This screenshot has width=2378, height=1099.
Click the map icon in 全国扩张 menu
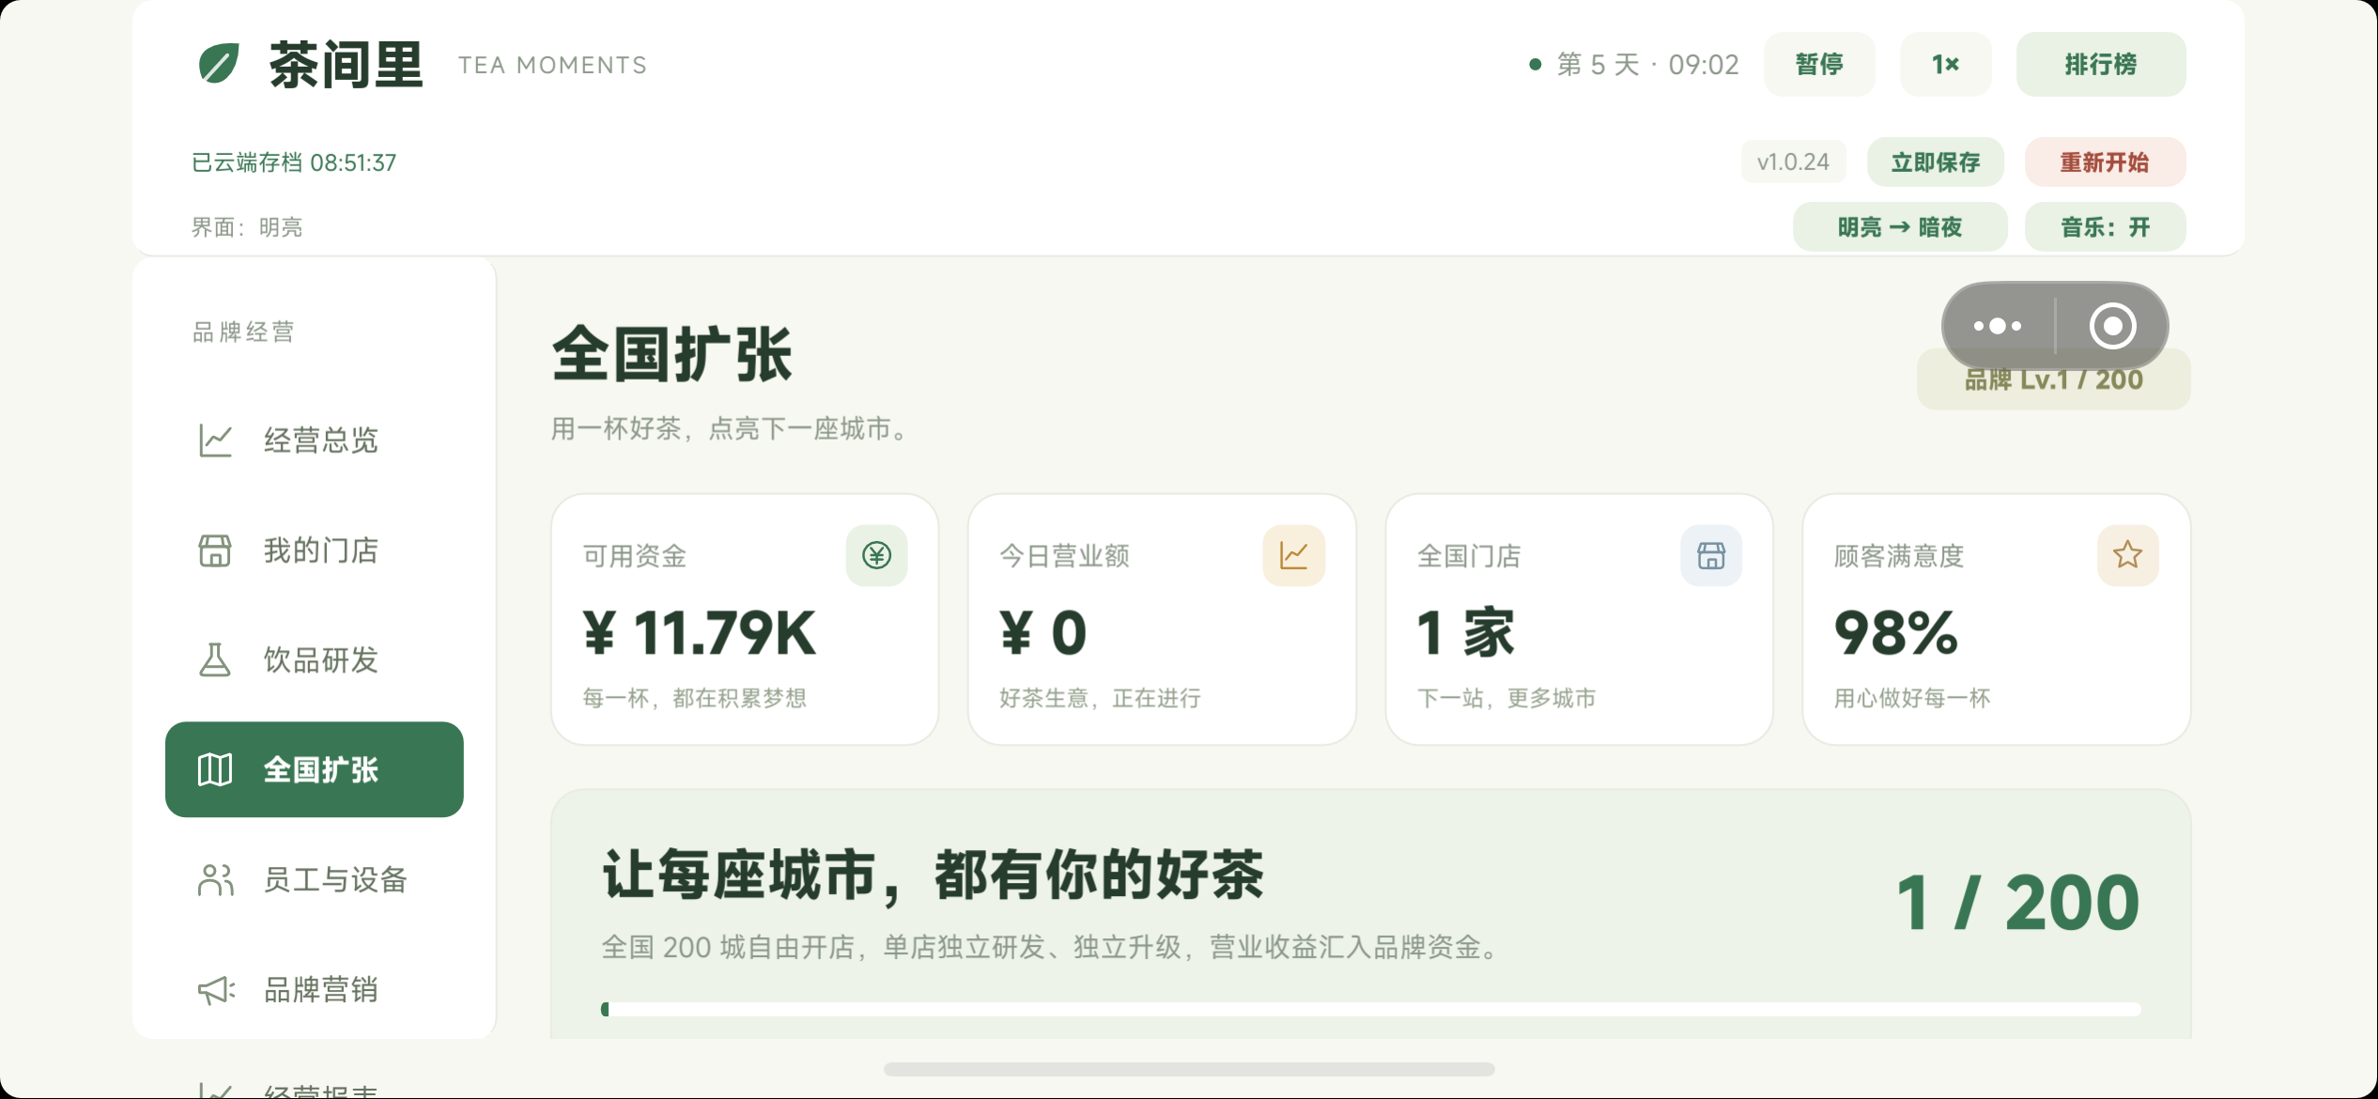[x=215, y=769]
